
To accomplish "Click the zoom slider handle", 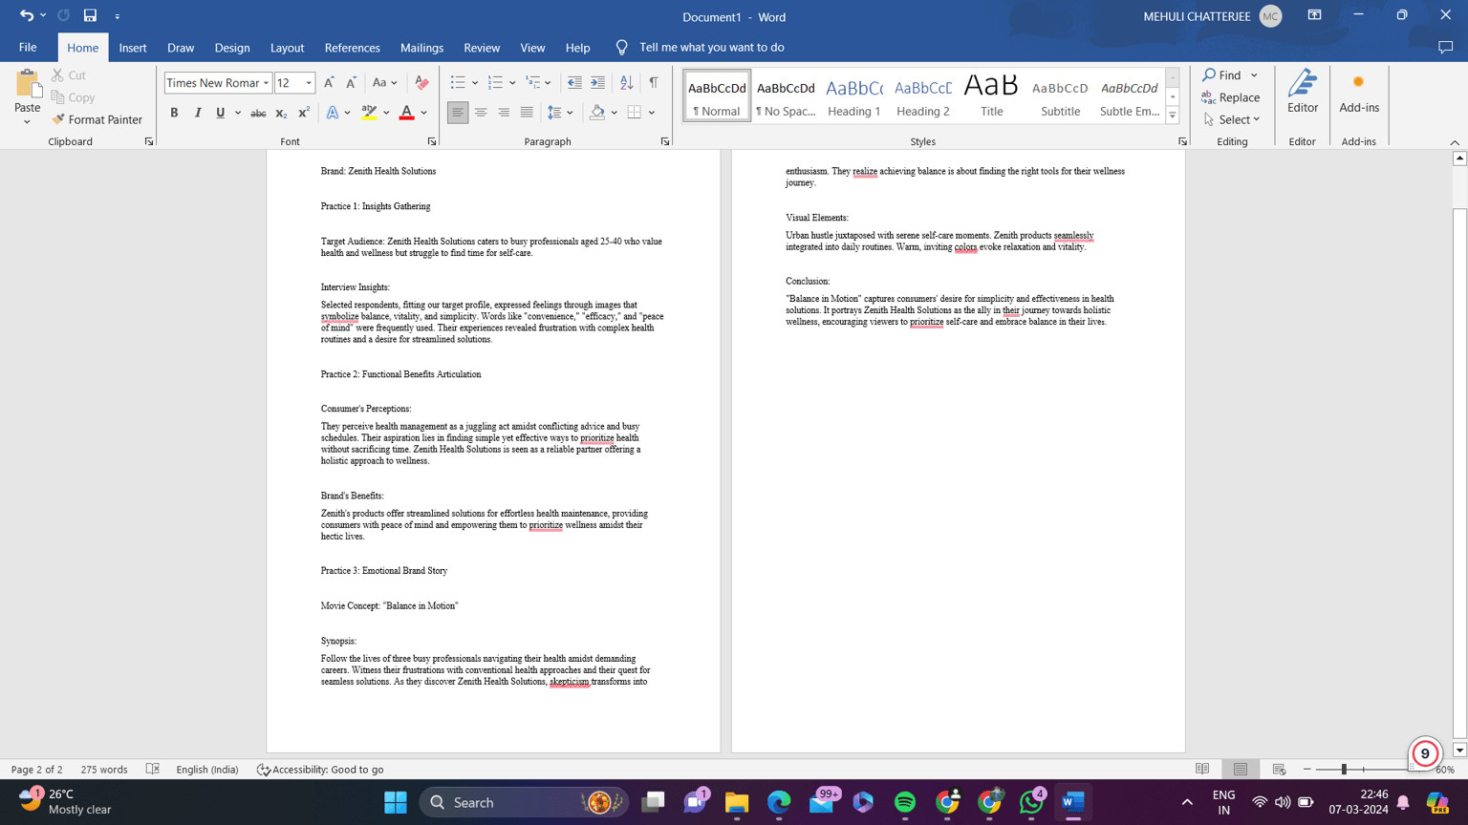I will 1344,769.
